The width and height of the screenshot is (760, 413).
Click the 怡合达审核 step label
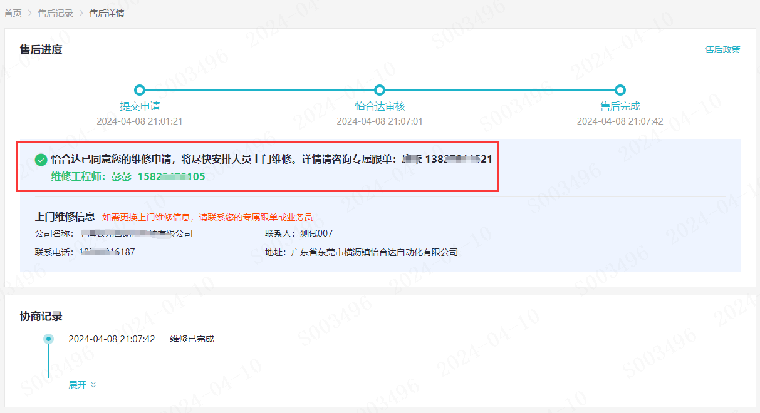(380, 106)
